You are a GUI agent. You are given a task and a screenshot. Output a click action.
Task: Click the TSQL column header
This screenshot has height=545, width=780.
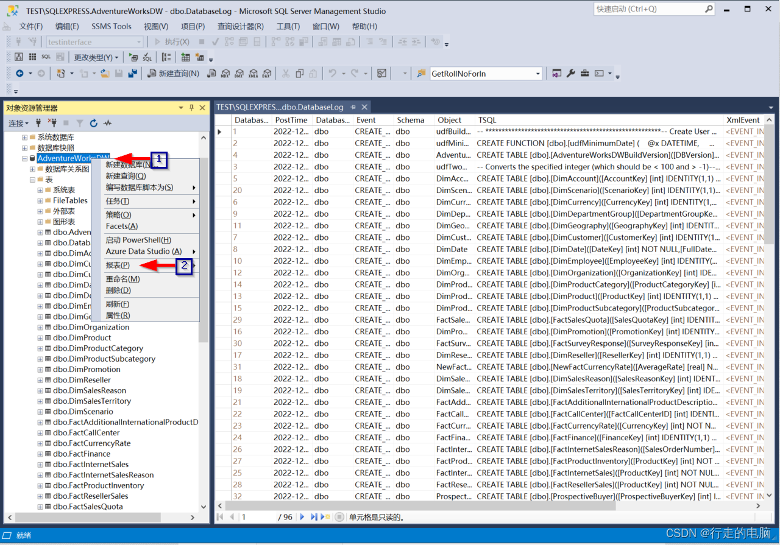(600, 120)
